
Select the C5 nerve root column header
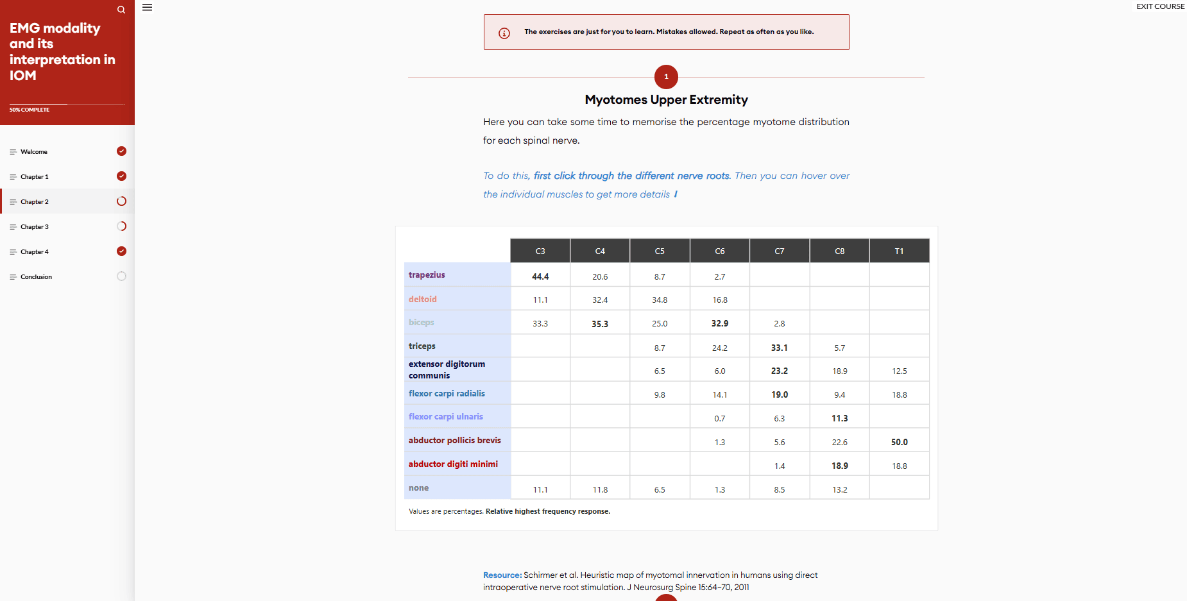(x=660, y=251)
